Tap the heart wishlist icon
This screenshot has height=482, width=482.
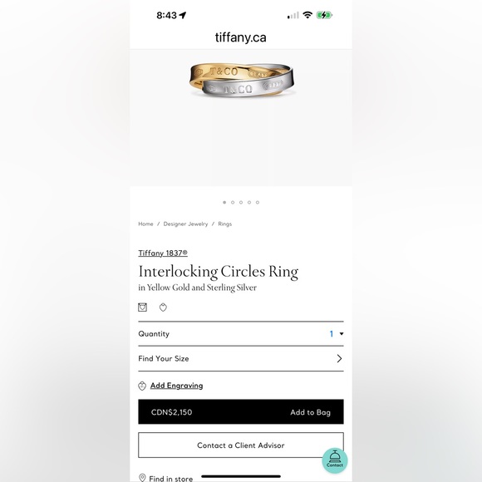[163, 307]
